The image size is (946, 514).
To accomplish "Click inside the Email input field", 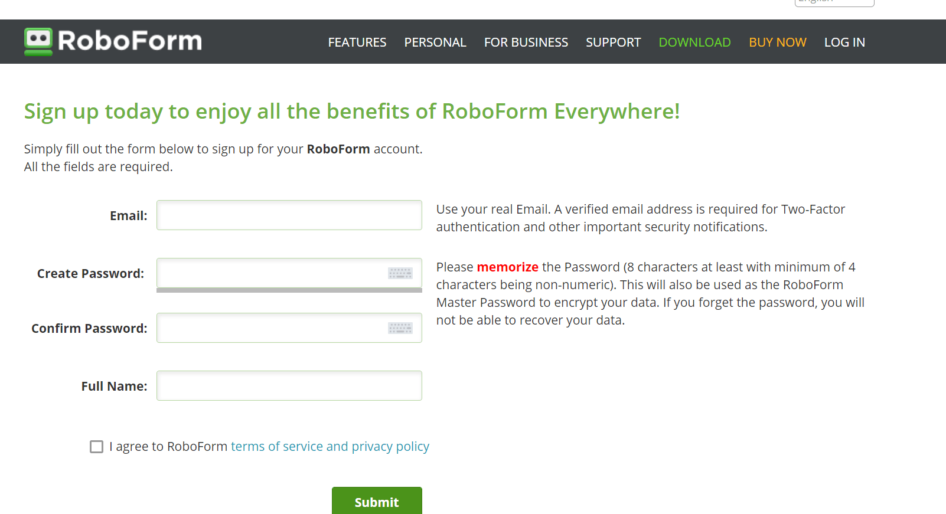I will point(289,215).
